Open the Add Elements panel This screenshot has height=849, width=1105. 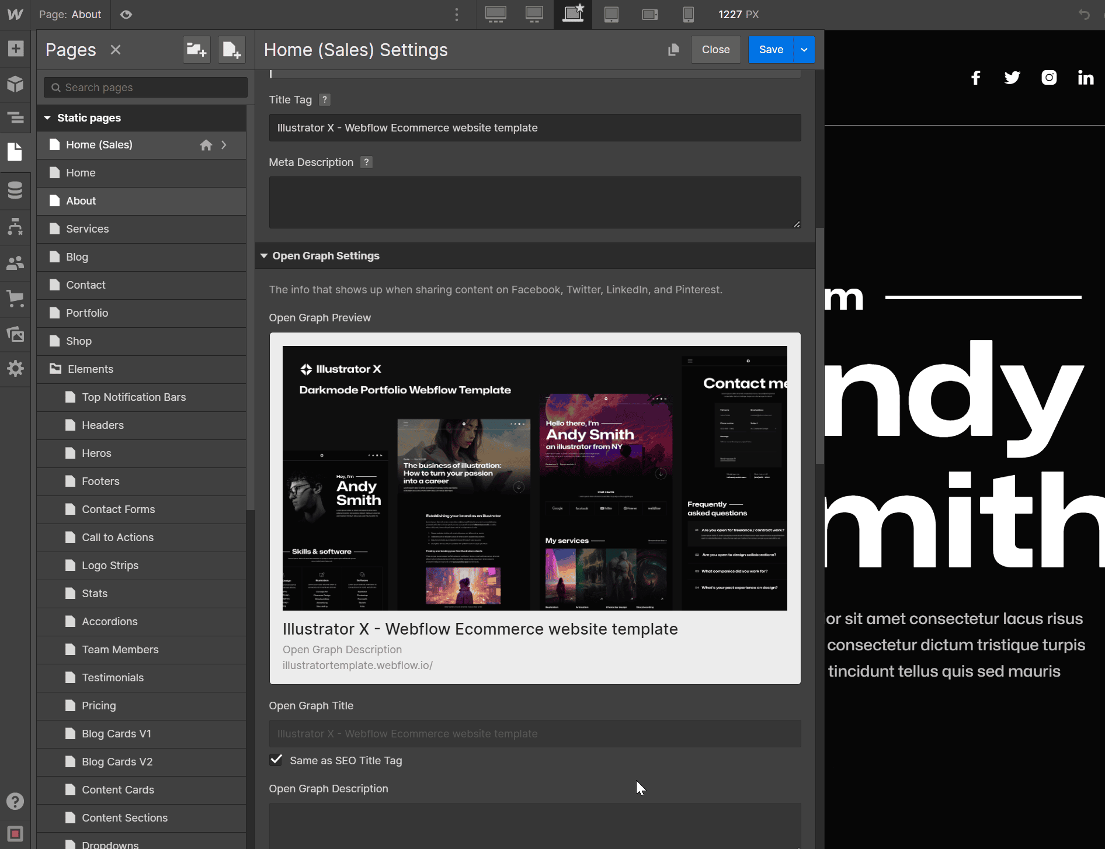(x=15, y=49)
